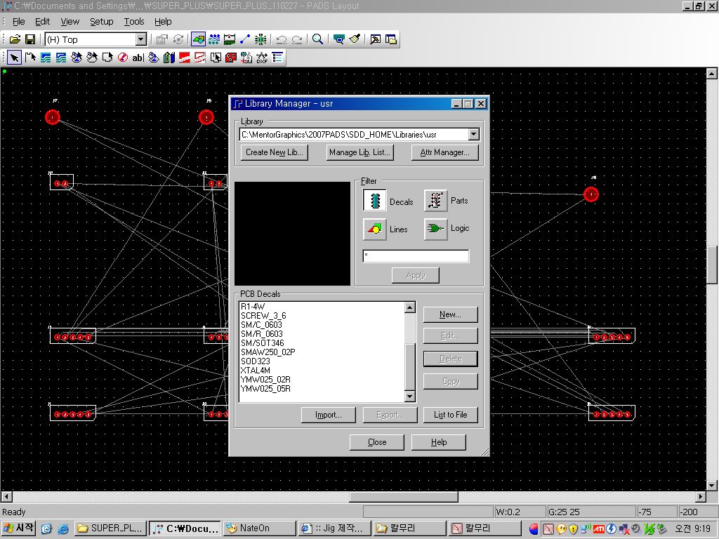Open the Tools menu
Image resolution: width=719 pixels, height=539 pixels.
tap(134, 22)
